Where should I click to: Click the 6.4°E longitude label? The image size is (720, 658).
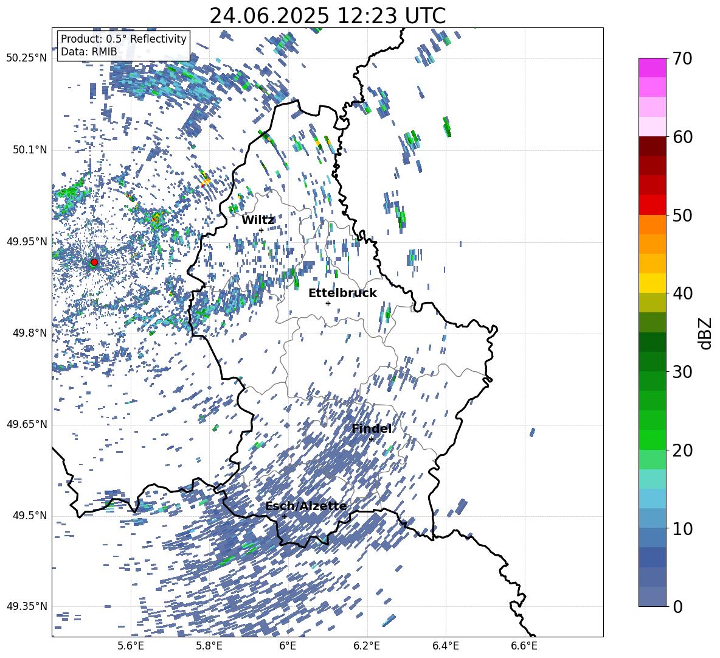click(x=445, y=646)
